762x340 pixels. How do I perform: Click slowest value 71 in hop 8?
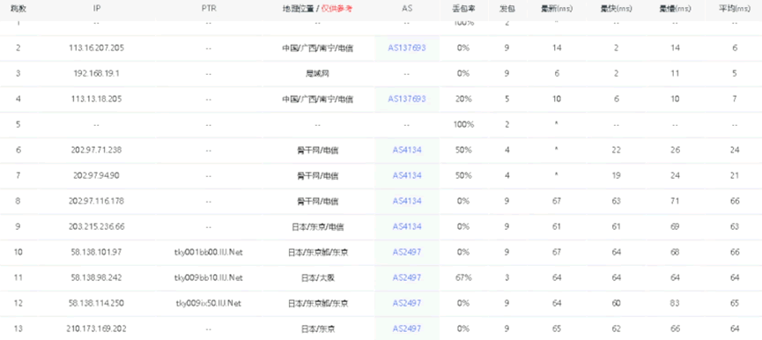(675, 201)
